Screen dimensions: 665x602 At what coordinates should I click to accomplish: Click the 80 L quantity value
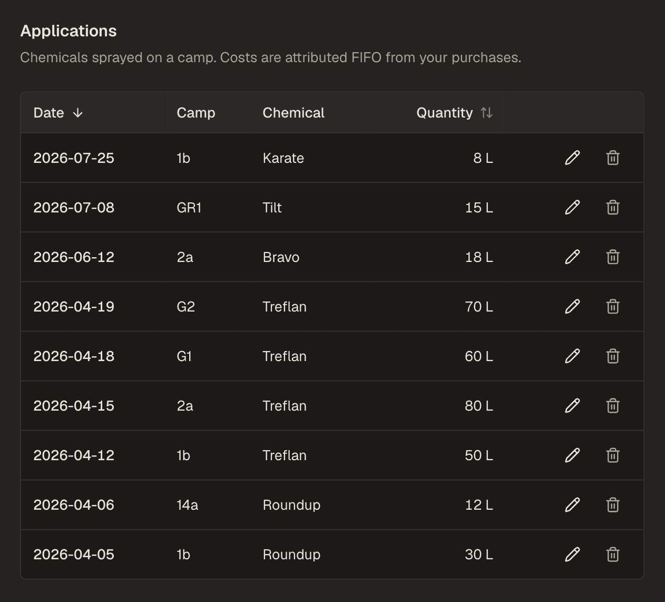(479, 406)
